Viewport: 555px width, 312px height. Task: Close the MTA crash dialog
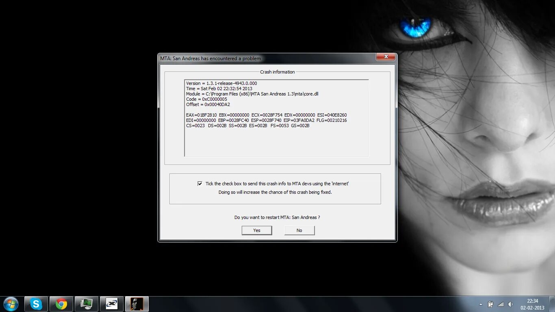[x=386, y=57]
